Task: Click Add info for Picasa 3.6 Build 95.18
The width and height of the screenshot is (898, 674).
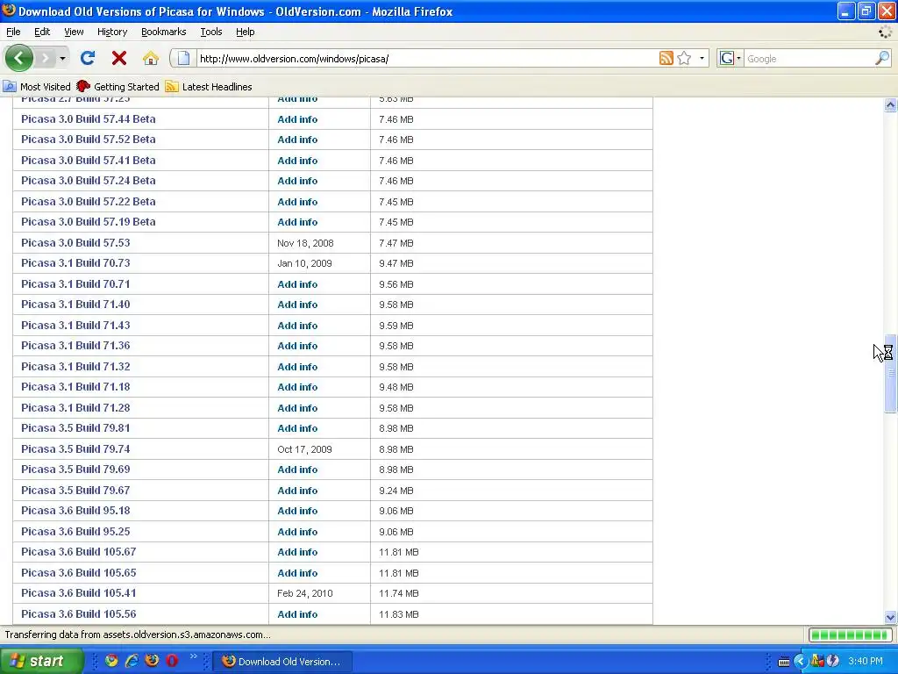Action: tap(297, 511)
